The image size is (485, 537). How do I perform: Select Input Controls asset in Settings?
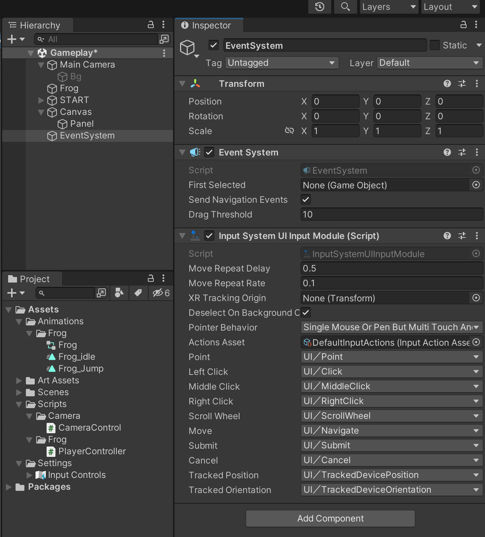tap(77, 475)
